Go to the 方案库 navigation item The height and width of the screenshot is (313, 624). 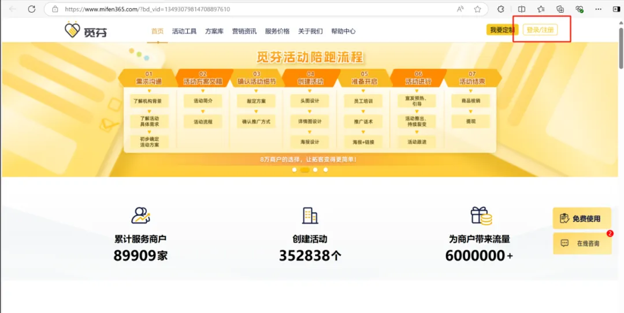pyautogui.click(x=214, y=31)
